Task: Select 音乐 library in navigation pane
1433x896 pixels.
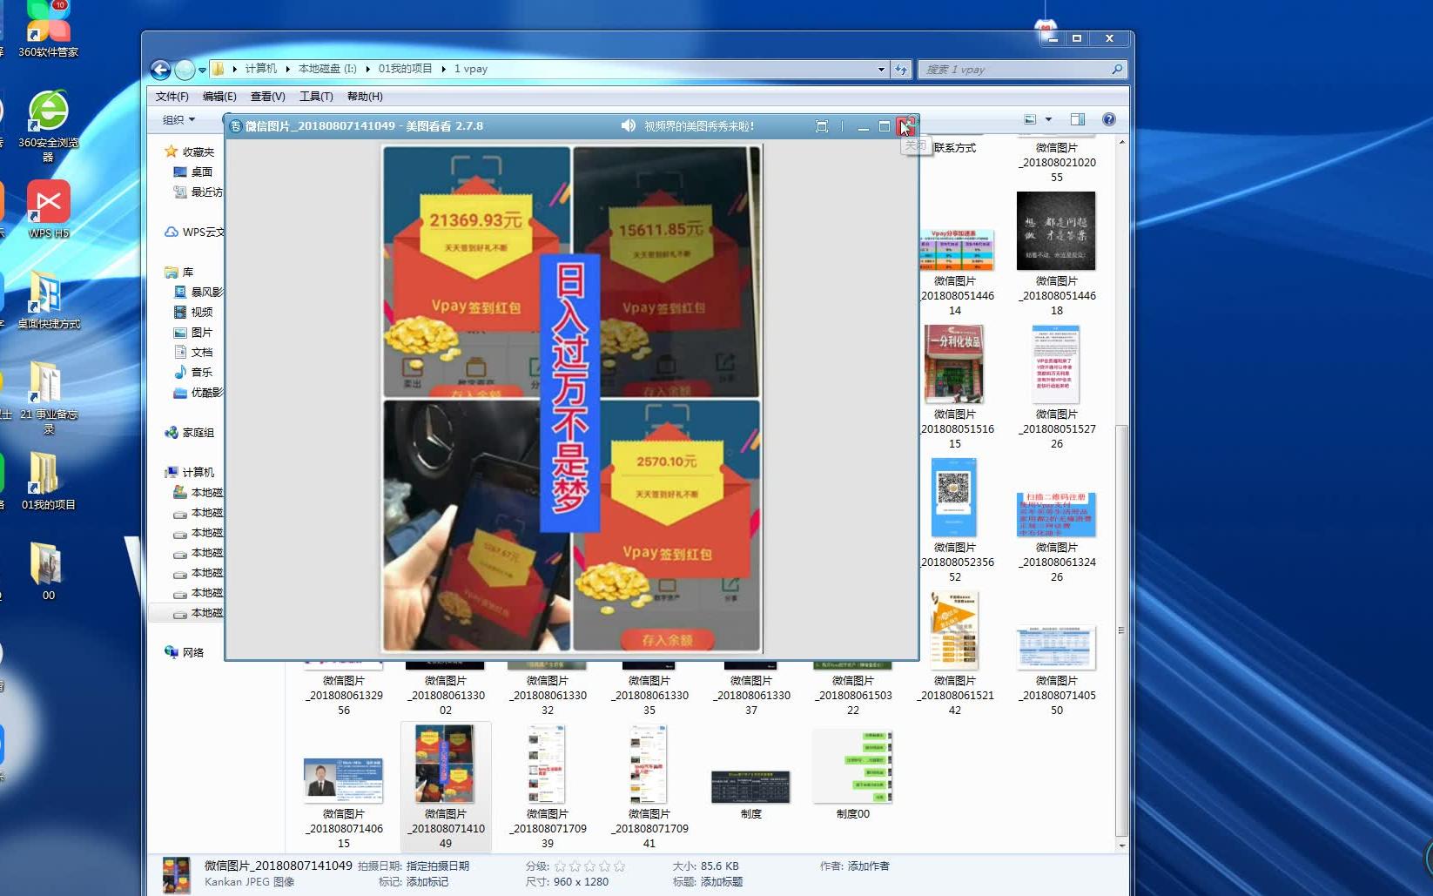Action: click(193, 372)
